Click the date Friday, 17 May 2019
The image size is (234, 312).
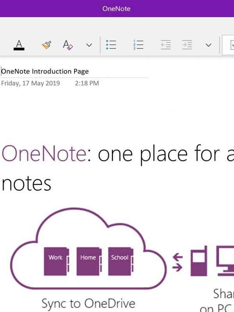tap(30, 83)
